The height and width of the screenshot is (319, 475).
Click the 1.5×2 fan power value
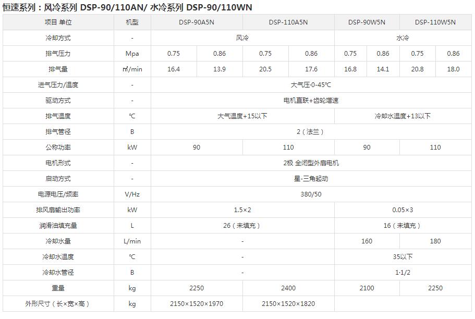[242, 210]
